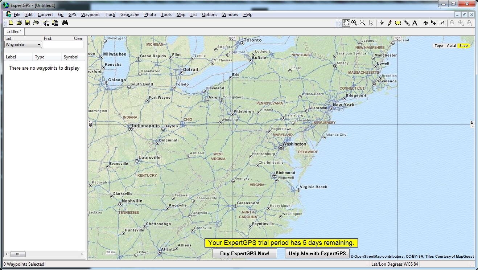Open the Convert menu
Viewport: 478px width, 270px height.
click(45, 15)
